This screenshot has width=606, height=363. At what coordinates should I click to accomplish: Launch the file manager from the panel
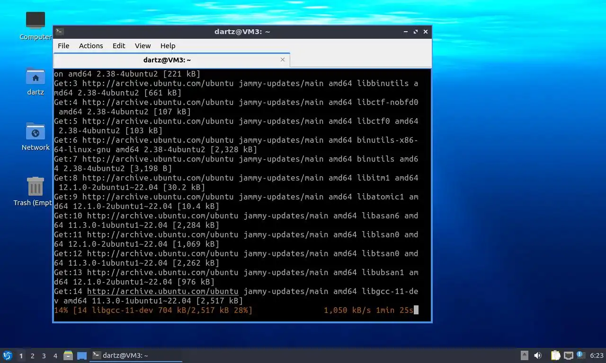(68, 355)
